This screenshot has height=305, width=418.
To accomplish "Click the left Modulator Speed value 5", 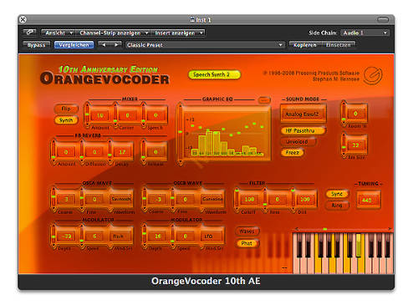I will (94, 236).
